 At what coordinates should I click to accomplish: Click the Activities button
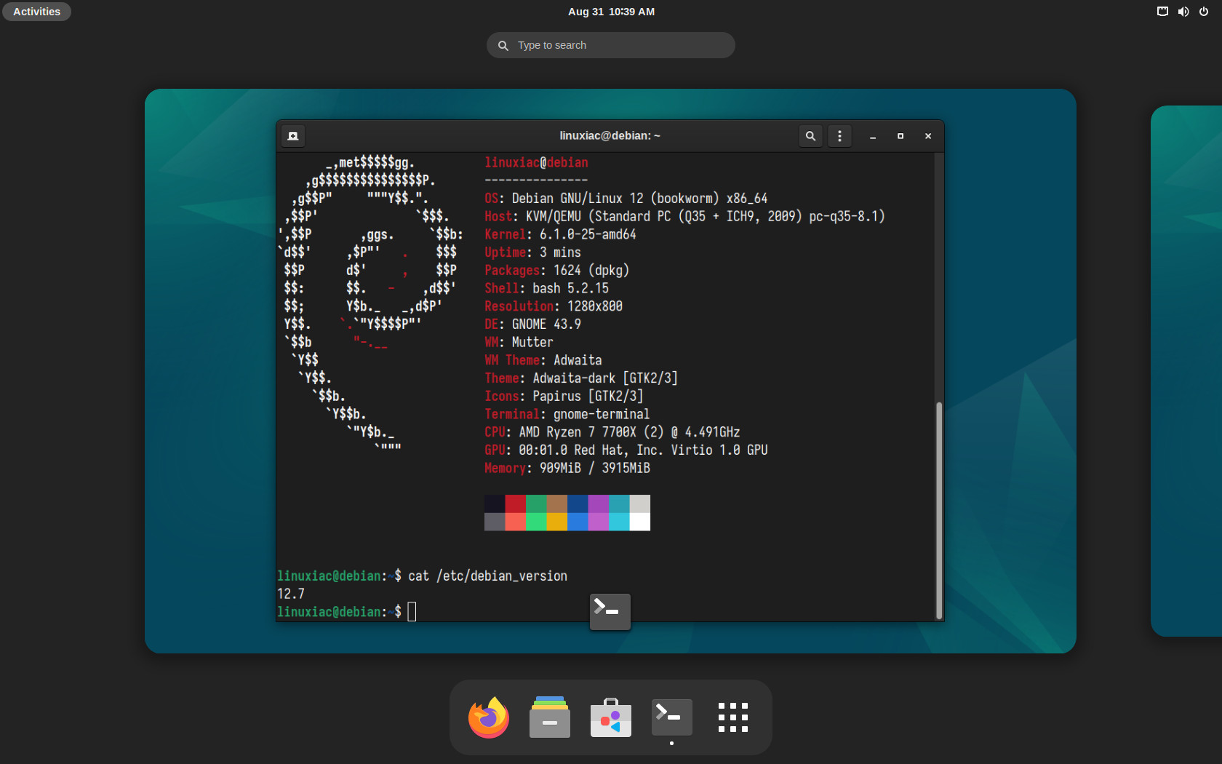click(36, 12)
